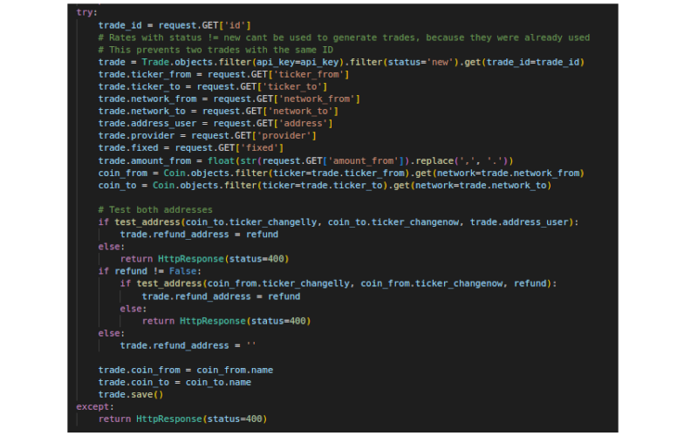
Task: Click the 'try:' keyword
Action: coord(87,12)
